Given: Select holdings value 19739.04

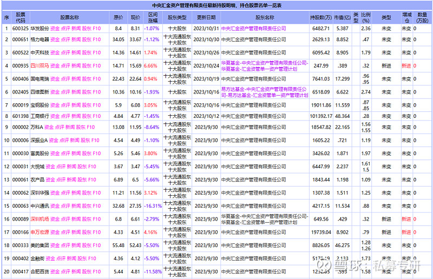Looking at the screenshot, I should [x=321, y=232].
